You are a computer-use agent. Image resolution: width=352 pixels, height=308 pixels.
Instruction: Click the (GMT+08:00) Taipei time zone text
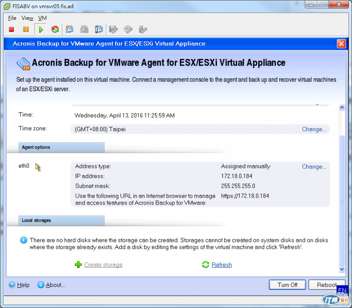[100, 129]
